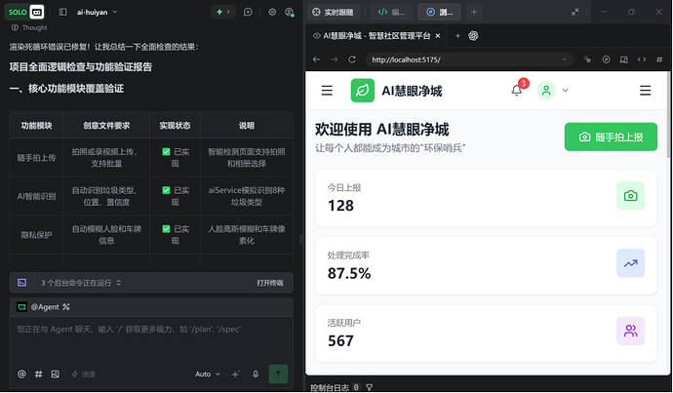Switch to the code editor tab
The height and width of the screenshot is (393, 673).
pyautogui.click(x=391, y=12)
